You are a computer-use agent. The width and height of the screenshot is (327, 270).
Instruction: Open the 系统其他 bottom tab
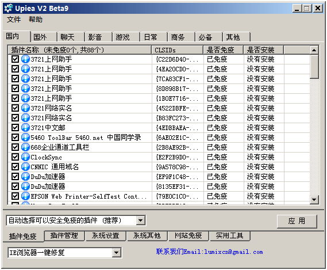coord(147,235)
